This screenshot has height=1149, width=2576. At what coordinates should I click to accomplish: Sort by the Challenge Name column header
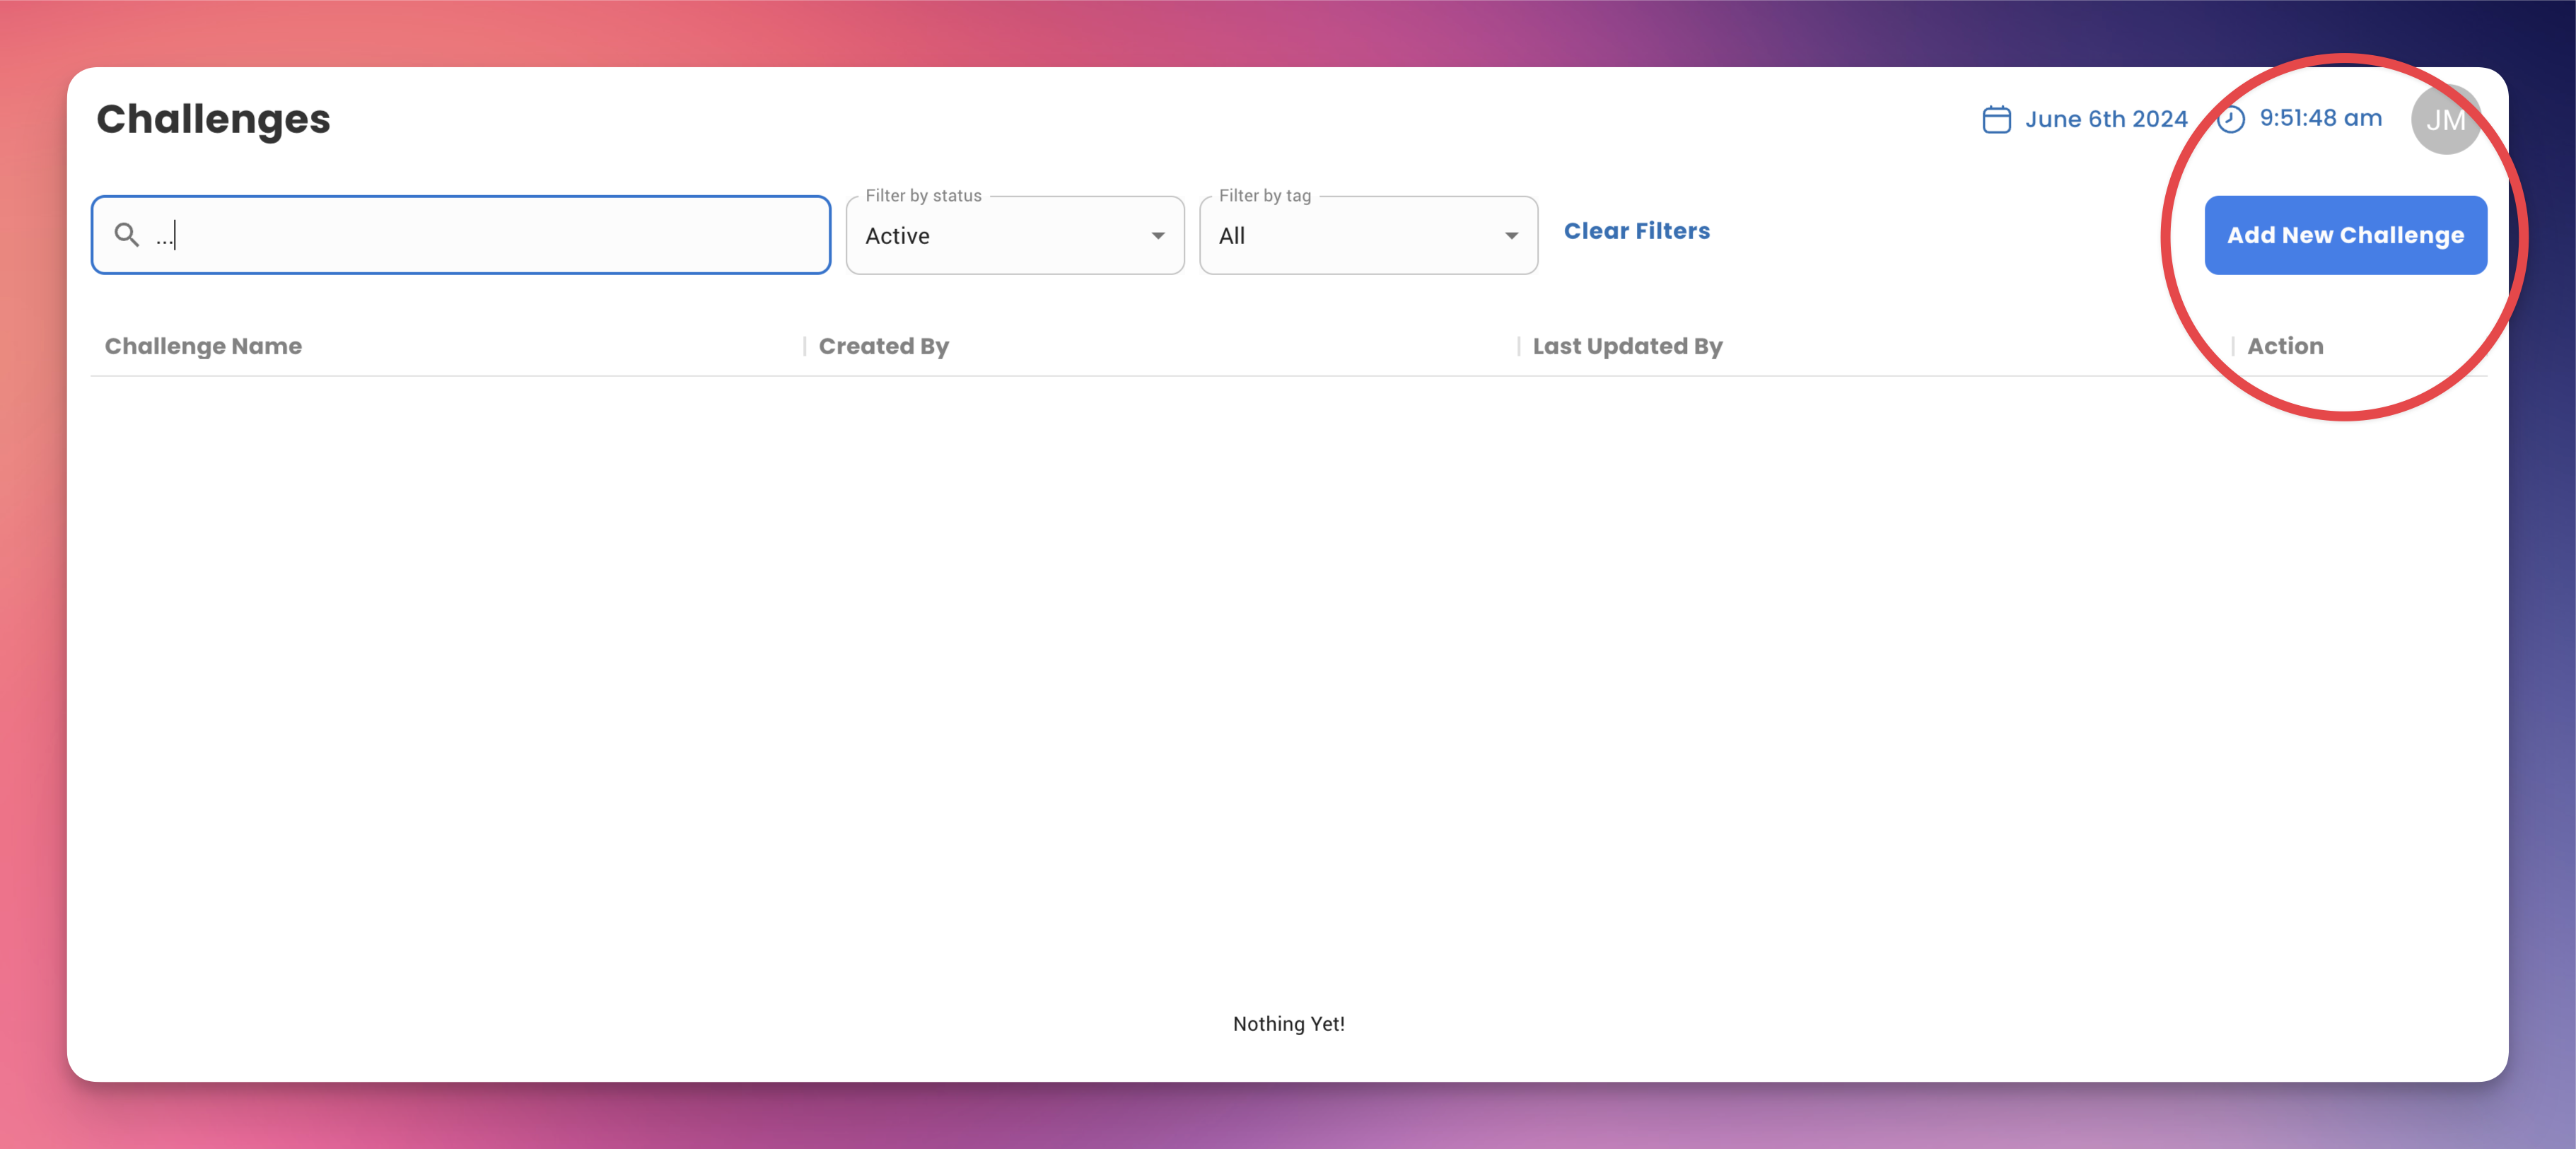tap(203, 346)
